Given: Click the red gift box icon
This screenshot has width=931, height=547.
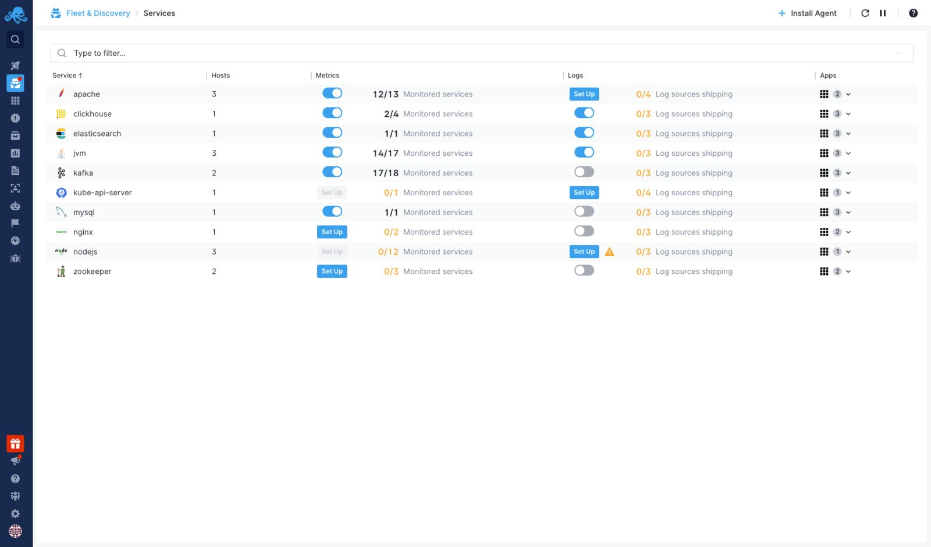Looking at the screenshot, I should click(16, 444).
